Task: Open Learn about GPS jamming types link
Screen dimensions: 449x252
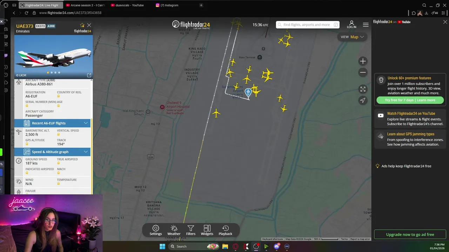Action: pos(411,134)
